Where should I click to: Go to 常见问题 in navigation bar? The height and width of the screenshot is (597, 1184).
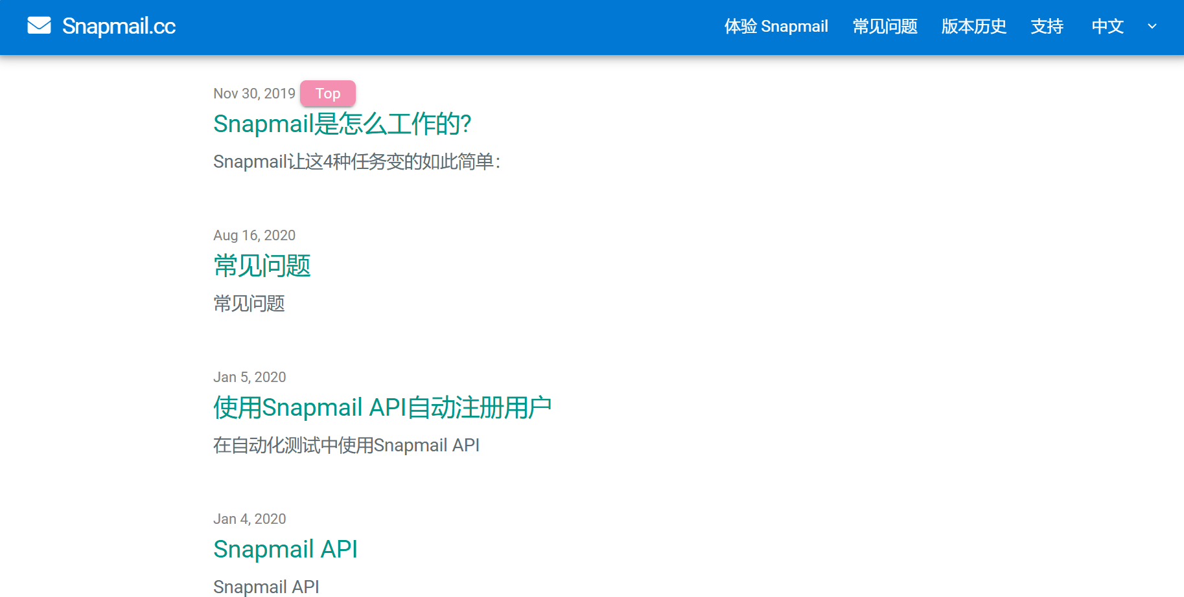click(885, 26)
